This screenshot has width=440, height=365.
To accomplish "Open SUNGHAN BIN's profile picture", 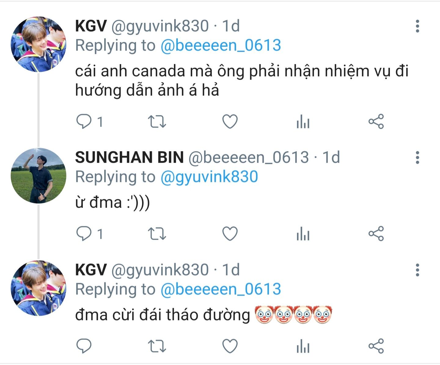I will pyautogui.click(x=38, y=175).
